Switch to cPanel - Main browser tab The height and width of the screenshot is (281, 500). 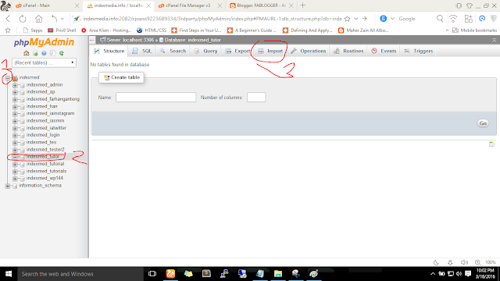(47, 5)
